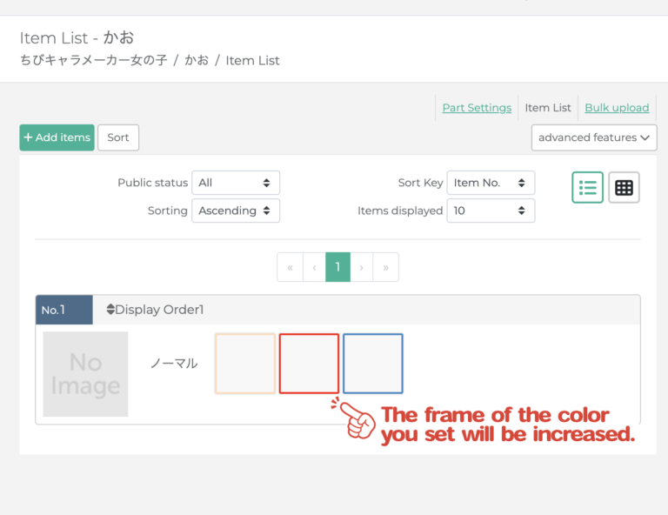Open the Public status dropdown
The image size is (668, 515).
[x=236, y=183]
